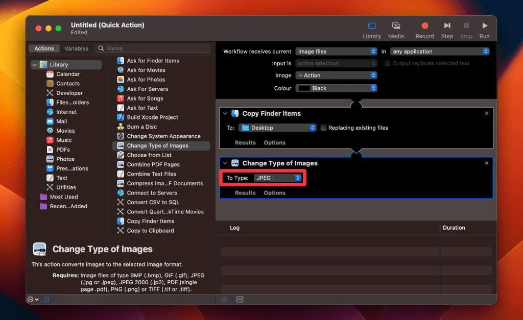Open the Colour Black swatch dropdown
This screenshot has height=320, width=523.
(336, 88)
